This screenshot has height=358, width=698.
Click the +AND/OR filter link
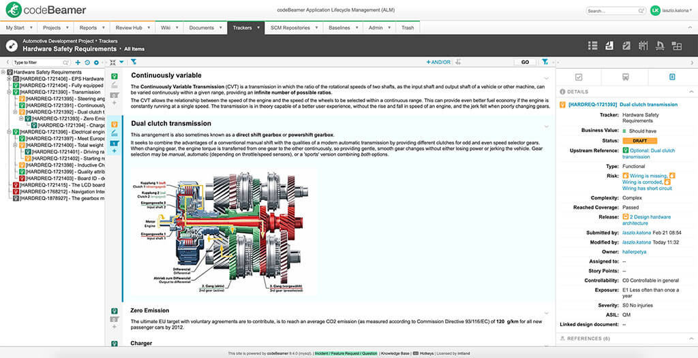click(438, 62)
